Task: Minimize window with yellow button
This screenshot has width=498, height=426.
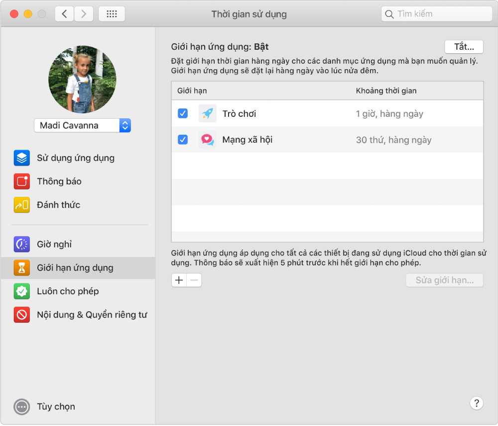Action: pos(28,14)
